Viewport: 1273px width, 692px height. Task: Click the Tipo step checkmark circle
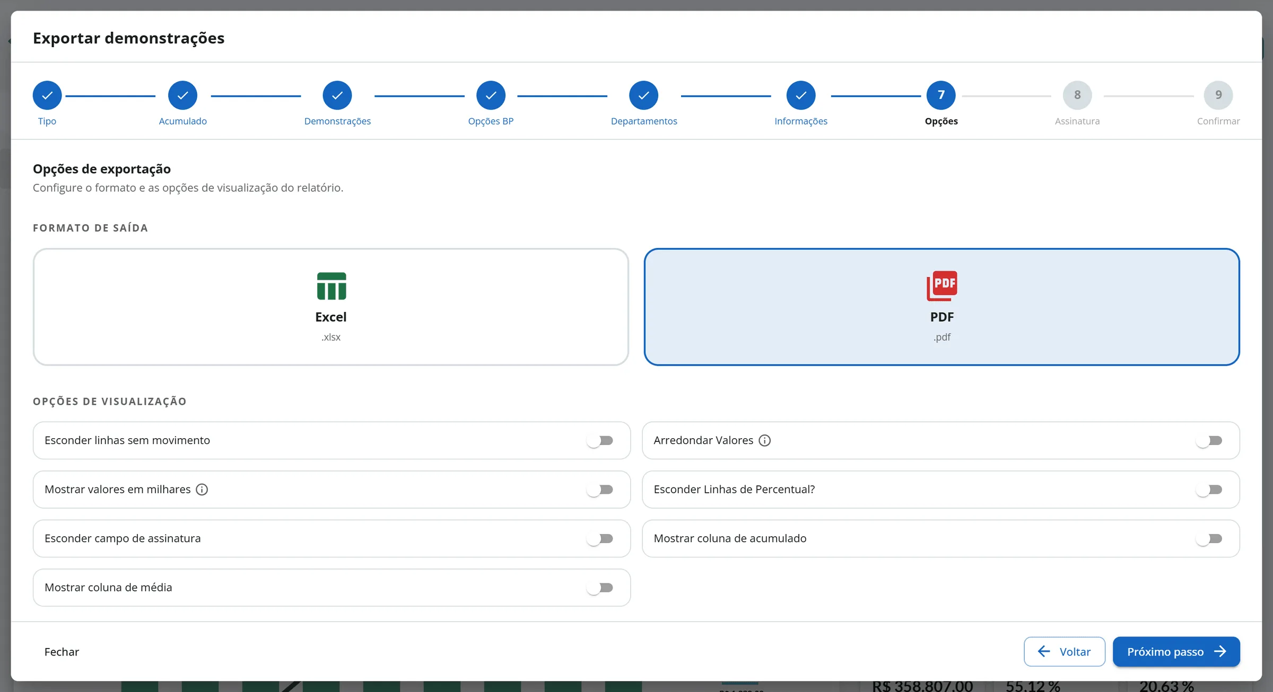point(47,95)
